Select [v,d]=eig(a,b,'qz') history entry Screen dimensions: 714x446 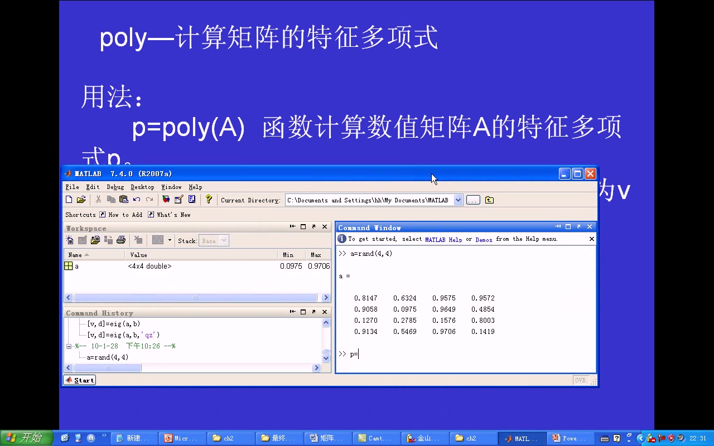pyautogui.click(x=123, y=335)
